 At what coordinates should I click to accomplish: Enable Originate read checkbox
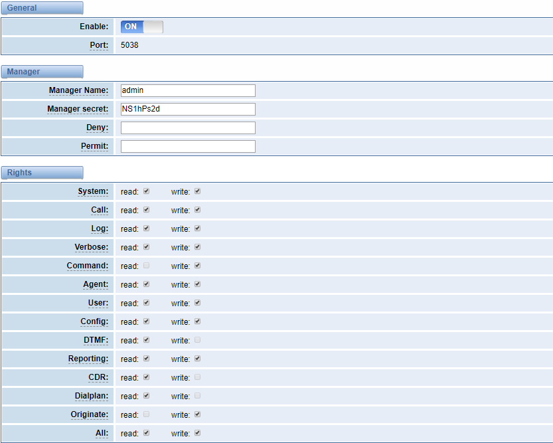146,414
